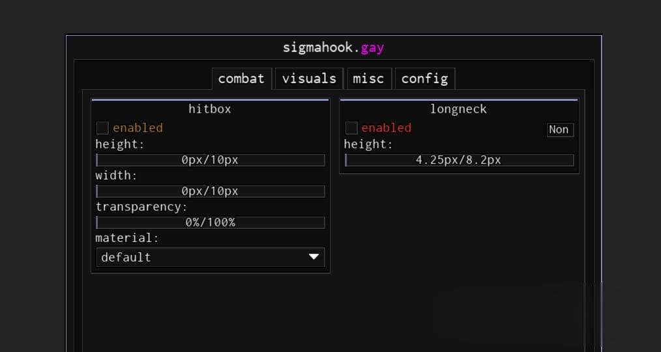Select the misc tab

(x=369, y=79)
